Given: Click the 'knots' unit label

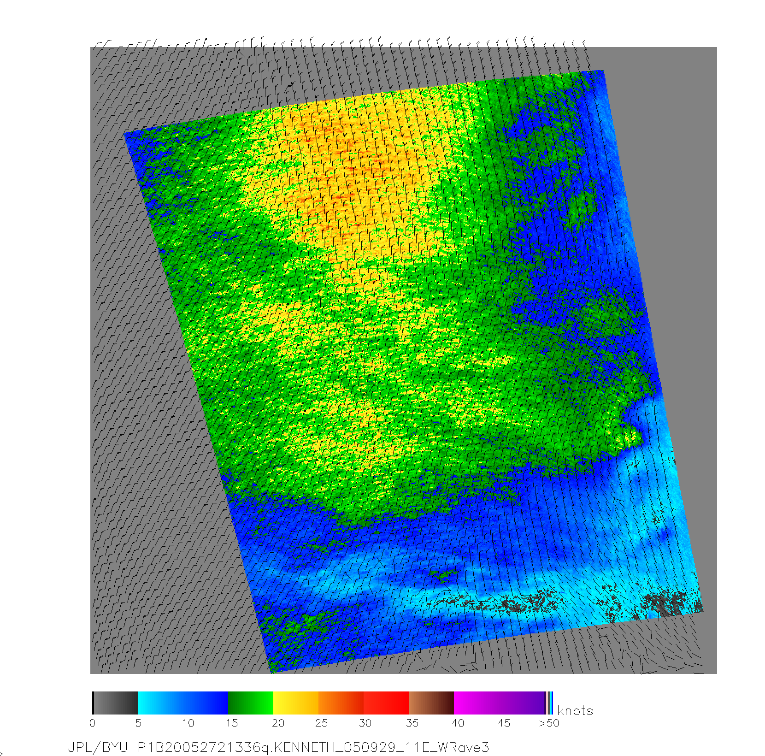Looking at the screenshot, I should coord(575,711).
